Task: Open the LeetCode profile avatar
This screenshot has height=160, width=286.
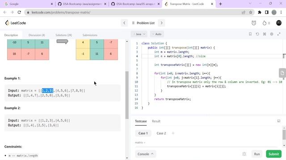Action: (x=279, y=23)
